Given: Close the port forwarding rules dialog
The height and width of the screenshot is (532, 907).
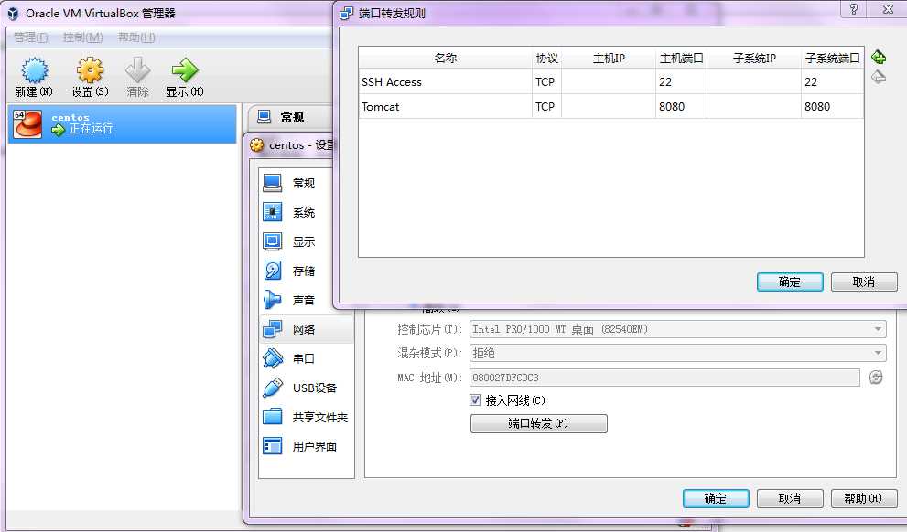Looking at the screenshot, I should pos(888,8).
